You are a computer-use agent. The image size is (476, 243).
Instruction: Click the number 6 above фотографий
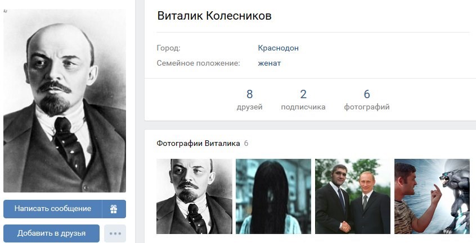(367, 94)
